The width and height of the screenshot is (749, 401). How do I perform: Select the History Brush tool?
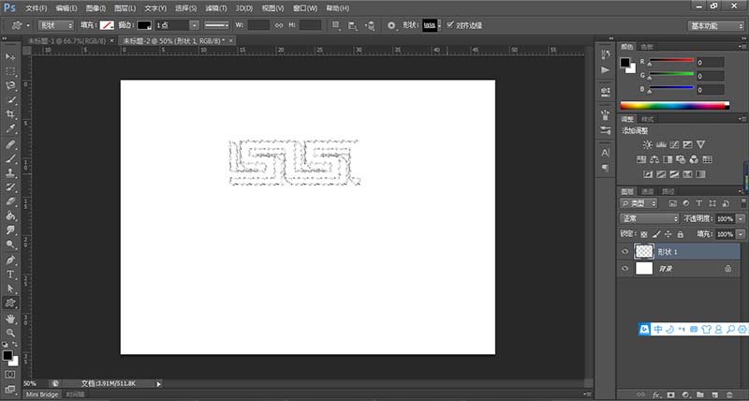pos(10,186)
